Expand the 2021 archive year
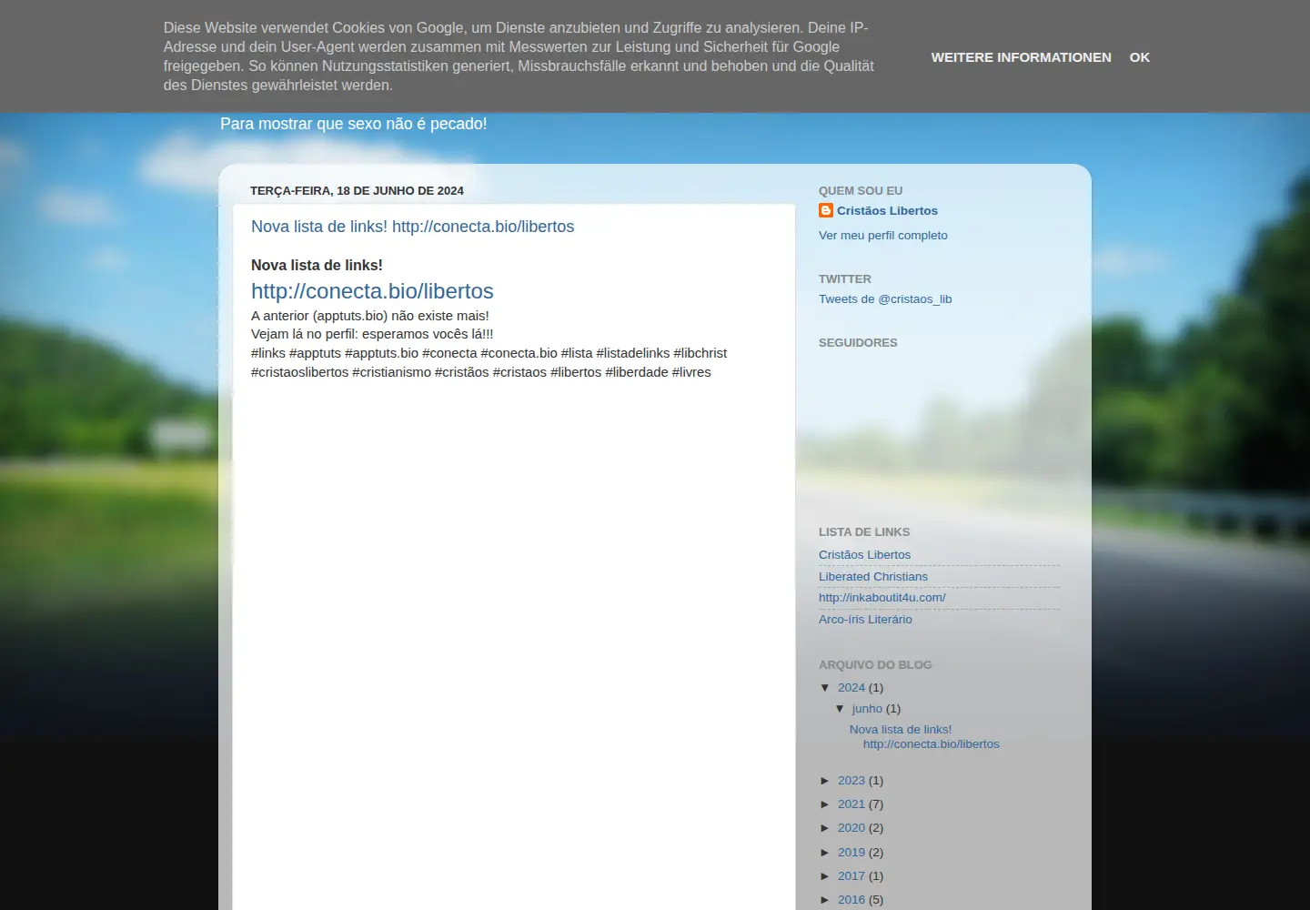The height and width of the screenshot is (910, 1310). click(x=825, y=804)
